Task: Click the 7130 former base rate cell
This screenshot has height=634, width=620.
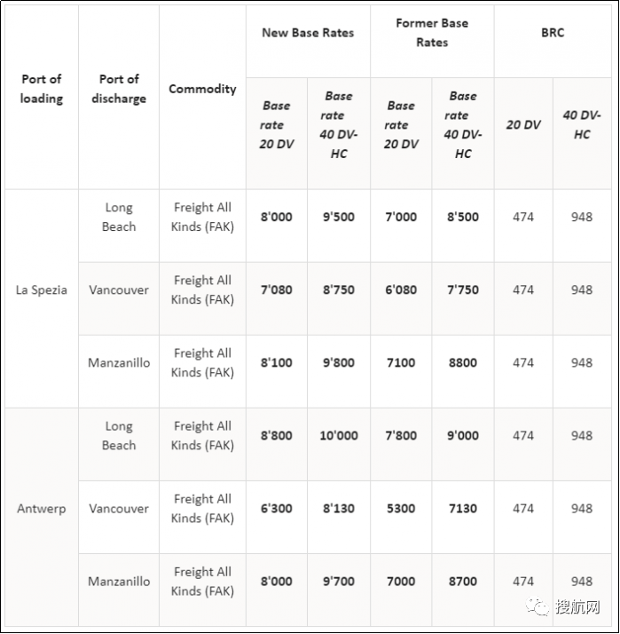Action: (x=463, y=509)
